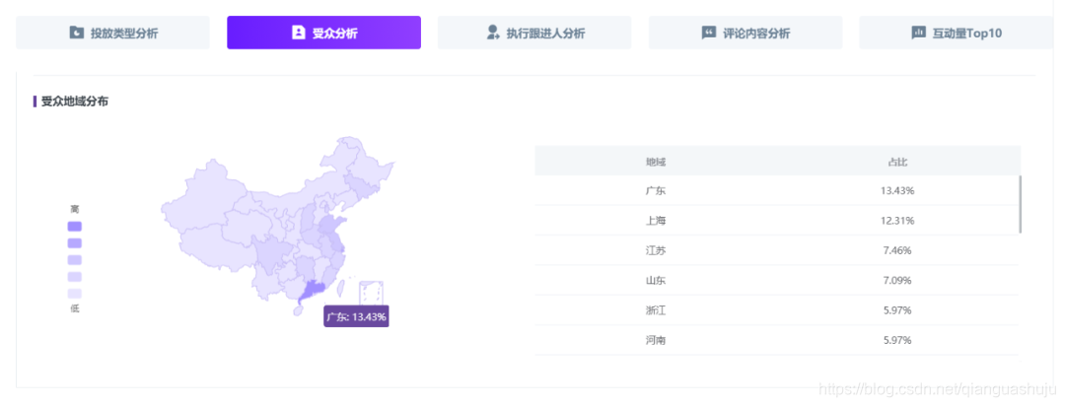
Task: Click the 13.43% value in table
Action: [897, 190]
